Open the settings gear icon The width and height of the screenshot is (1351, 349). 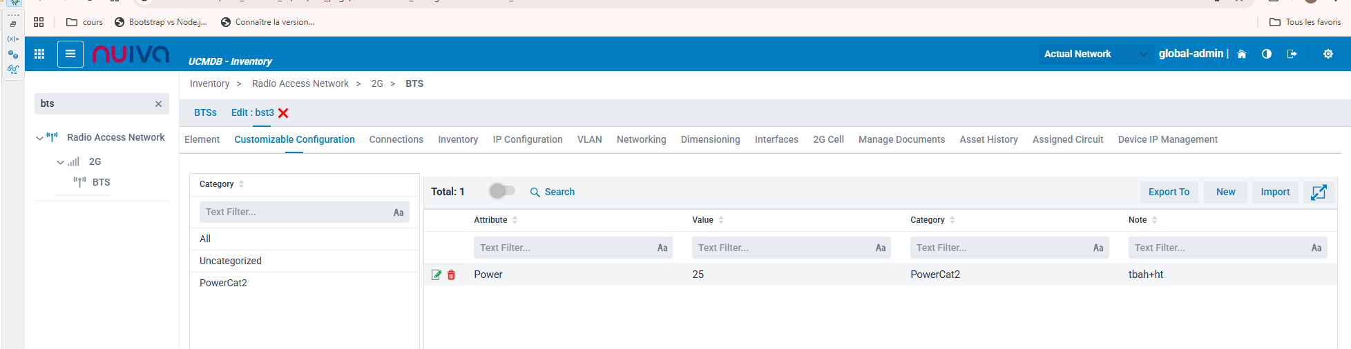click(x=1328, y=54)
